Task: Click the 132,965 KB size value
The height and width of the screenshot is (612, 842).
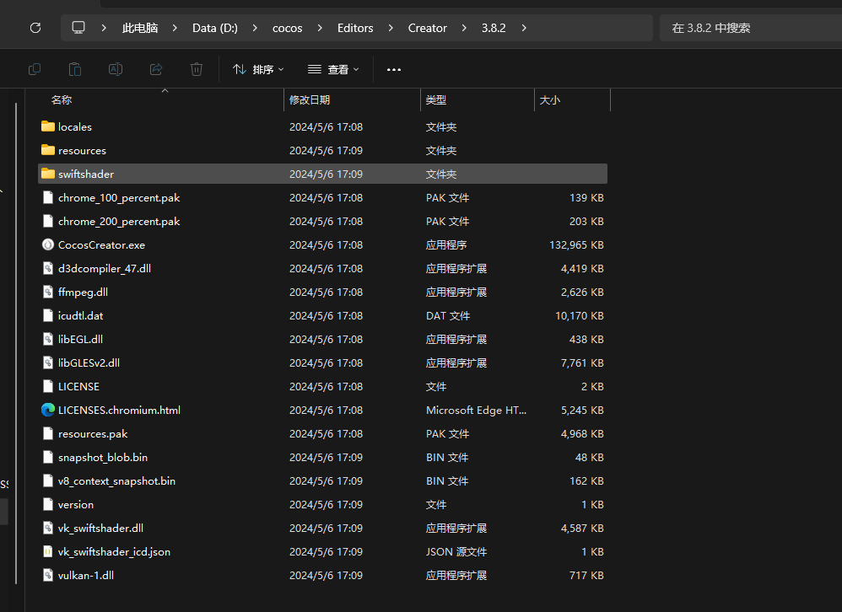Action: tap(576, 244)
